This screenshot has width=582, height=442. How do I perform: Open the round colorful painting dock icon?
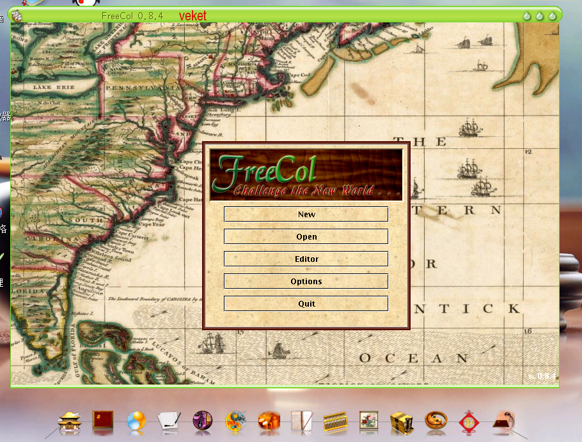click(236, 422)
